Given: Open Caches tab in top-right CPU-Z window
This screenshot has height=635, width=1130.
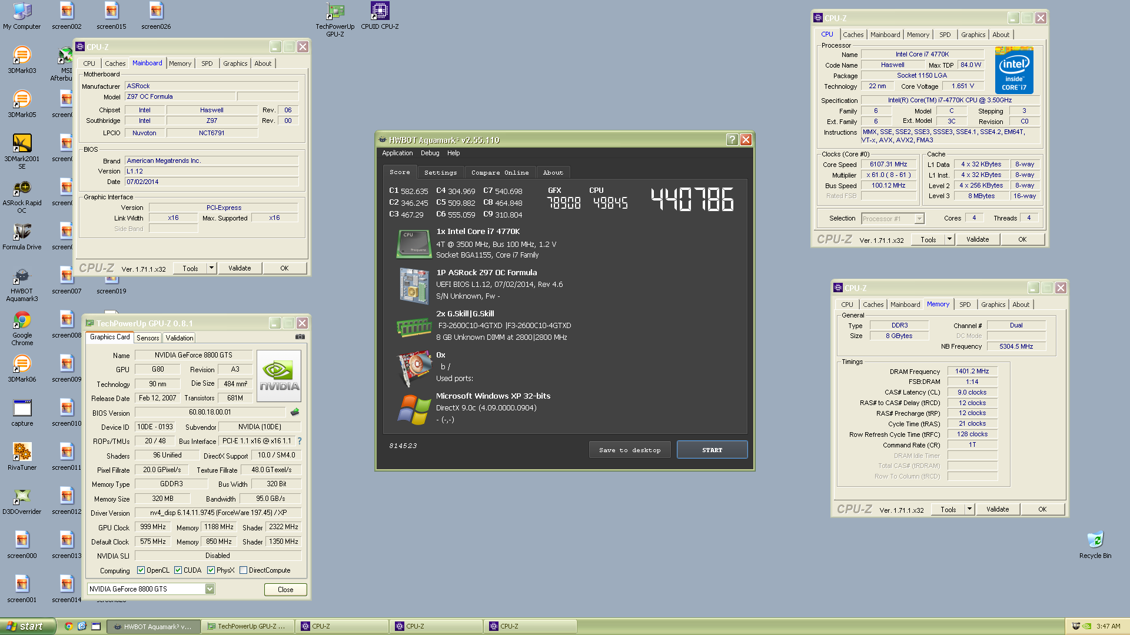Looking at the screenshot, I should (x=853, y=35).
